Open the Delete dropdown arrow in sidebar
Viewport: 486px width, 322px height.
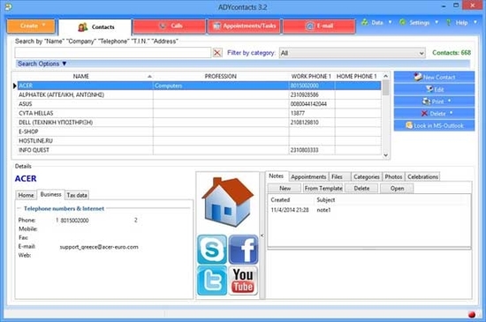pyautogui.click(x=451, y=113)
